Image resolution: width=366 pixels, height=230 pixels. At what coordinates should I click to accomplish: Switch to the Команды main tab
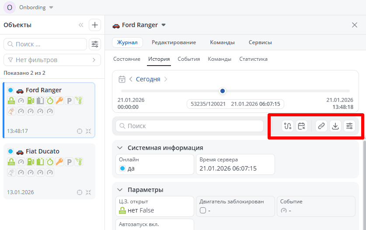(x=222, y=42)
